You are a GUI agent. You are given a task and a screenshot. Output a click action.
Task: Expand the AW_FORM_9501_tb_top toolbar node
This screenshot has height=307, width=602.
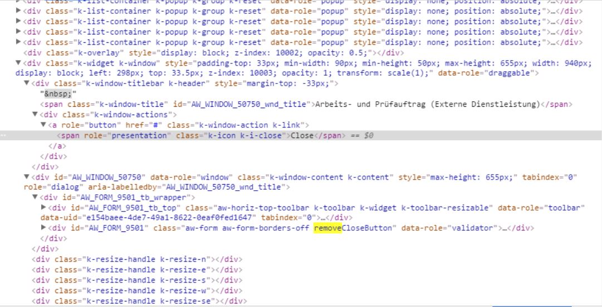(x=43, y=207)
